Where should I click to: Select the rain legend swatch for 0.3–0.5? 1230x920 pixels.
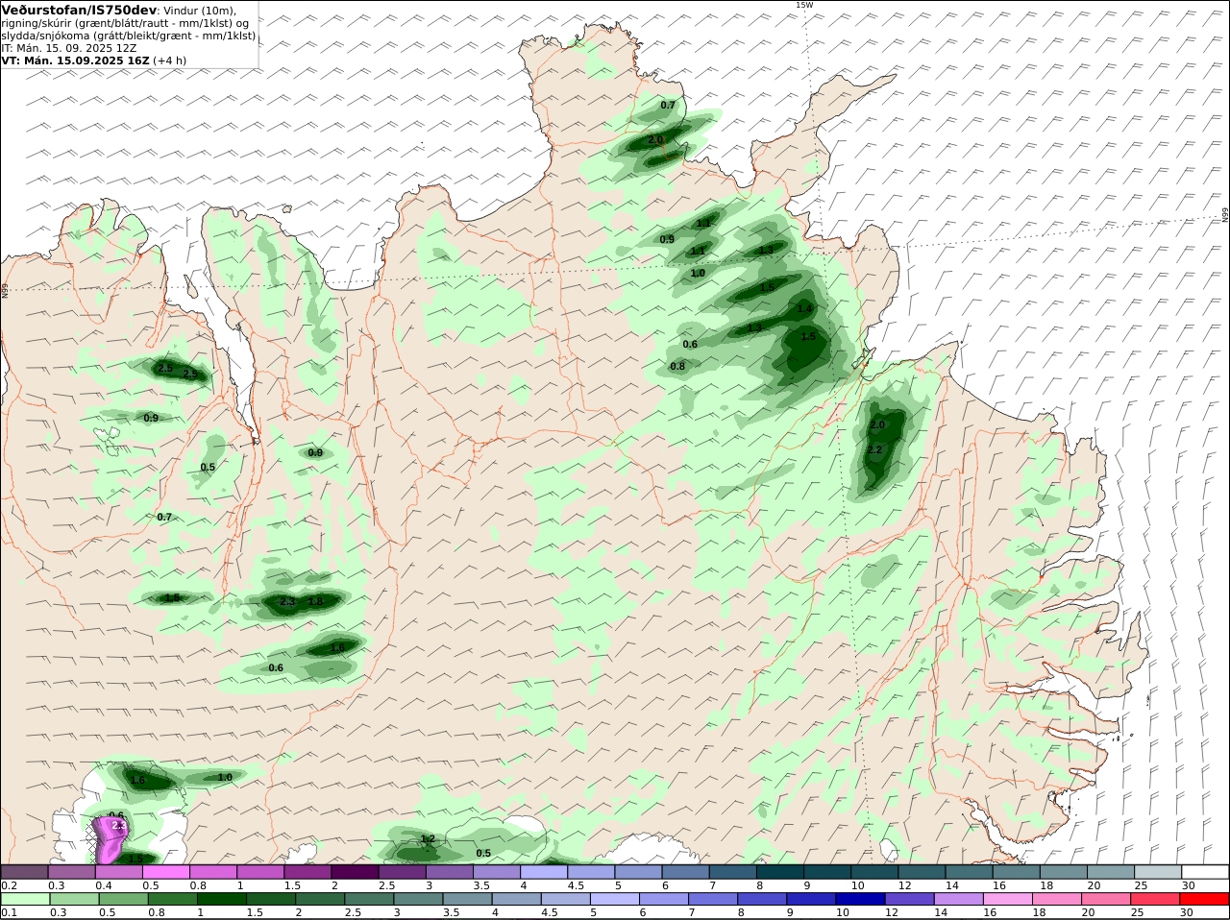(73, 899)
